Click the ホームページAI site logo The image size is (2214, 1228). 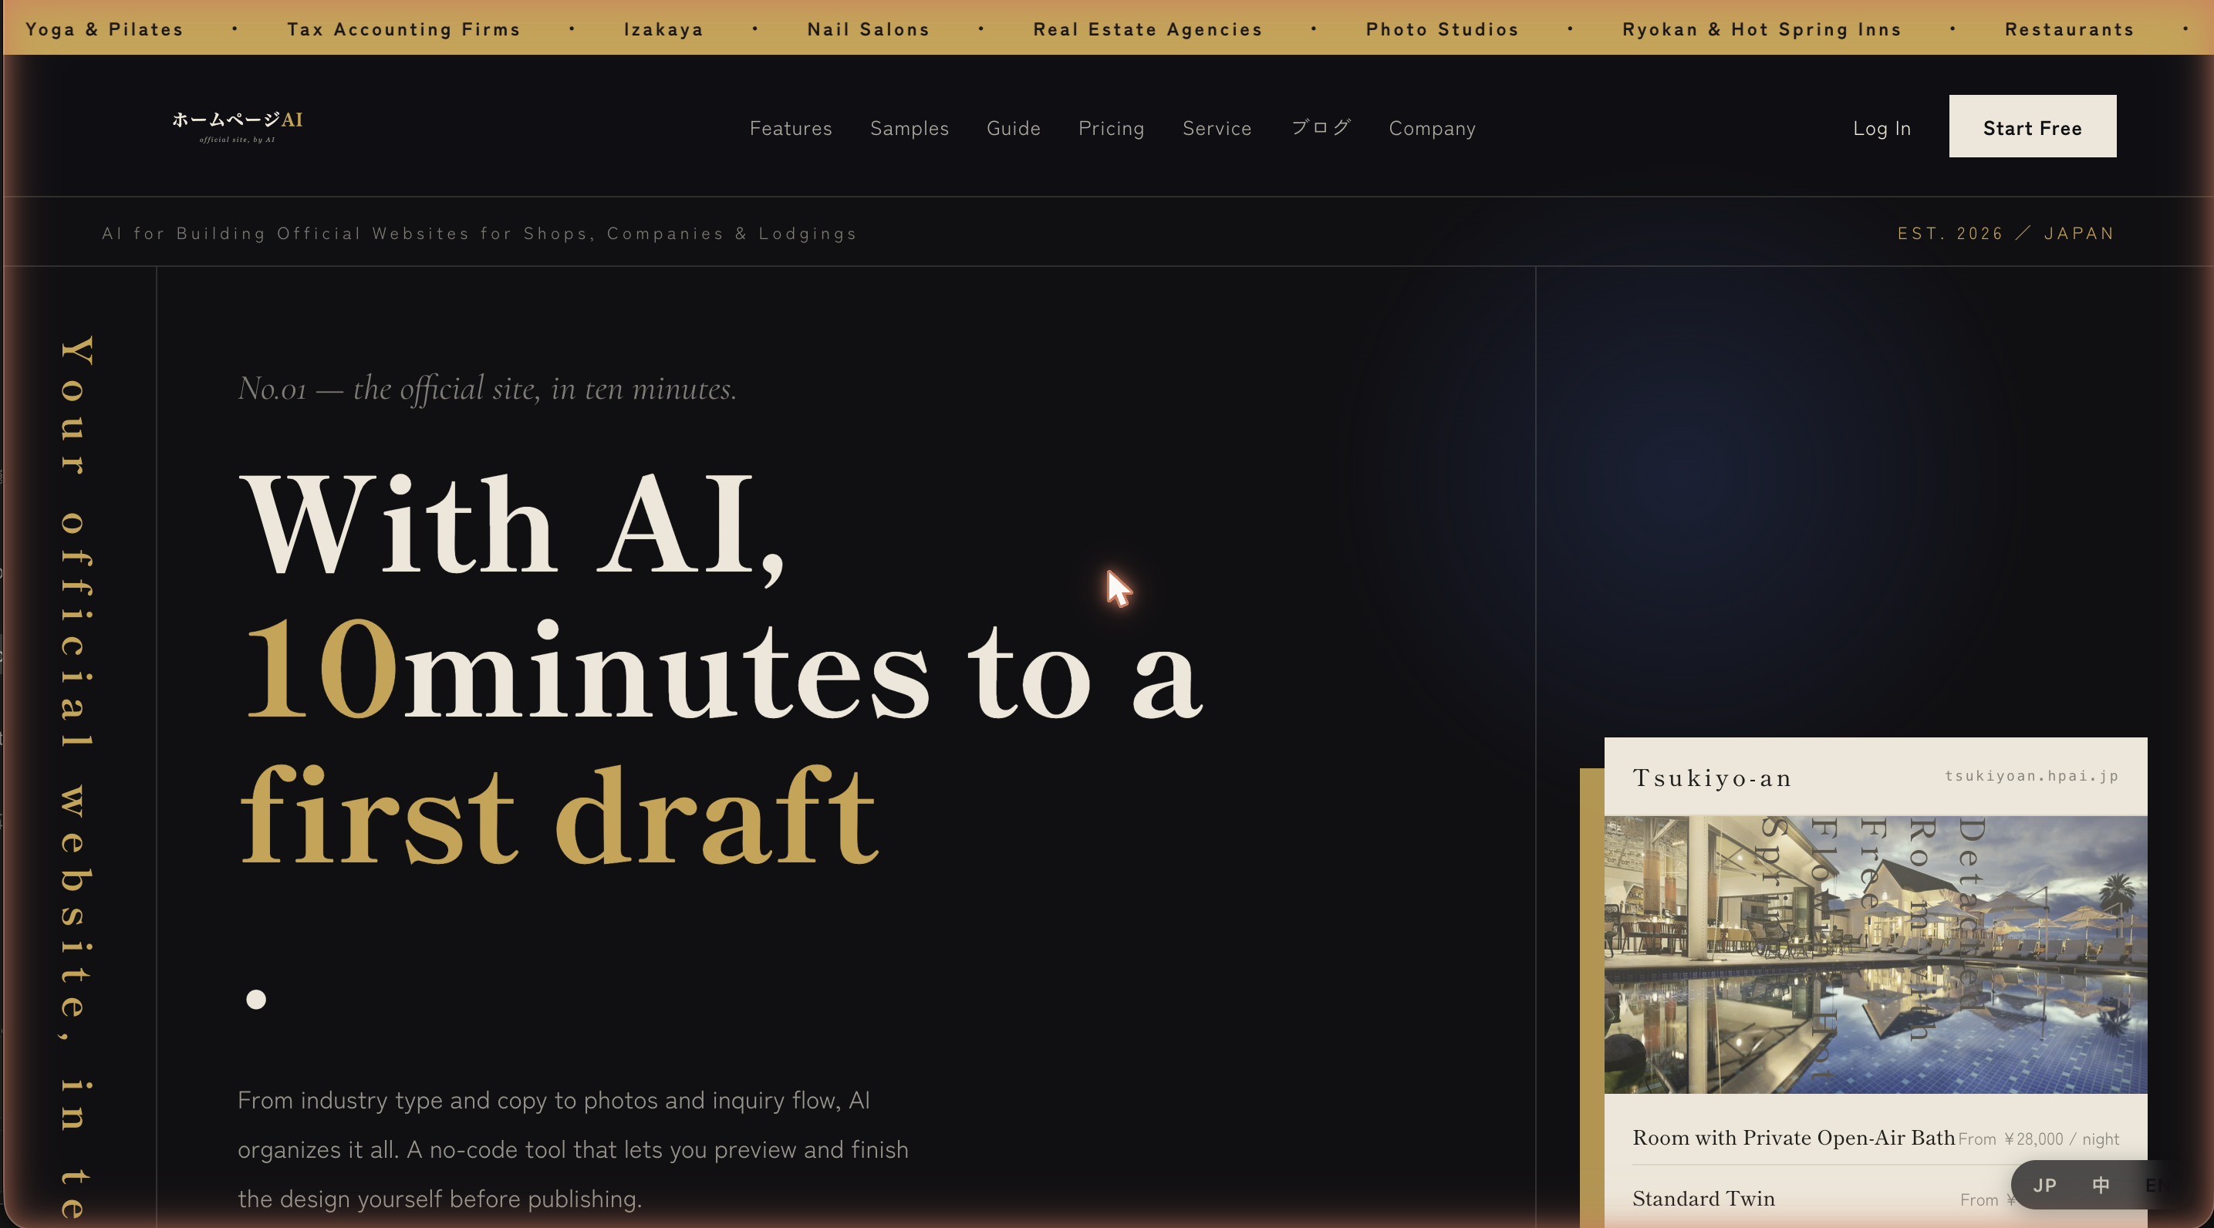[238, 127]
